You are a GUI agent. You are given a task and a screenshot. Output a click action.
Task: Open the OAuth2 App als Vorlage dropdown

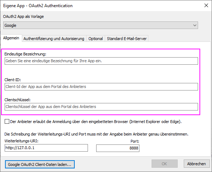pyautogui.click(x=100, y=25)
